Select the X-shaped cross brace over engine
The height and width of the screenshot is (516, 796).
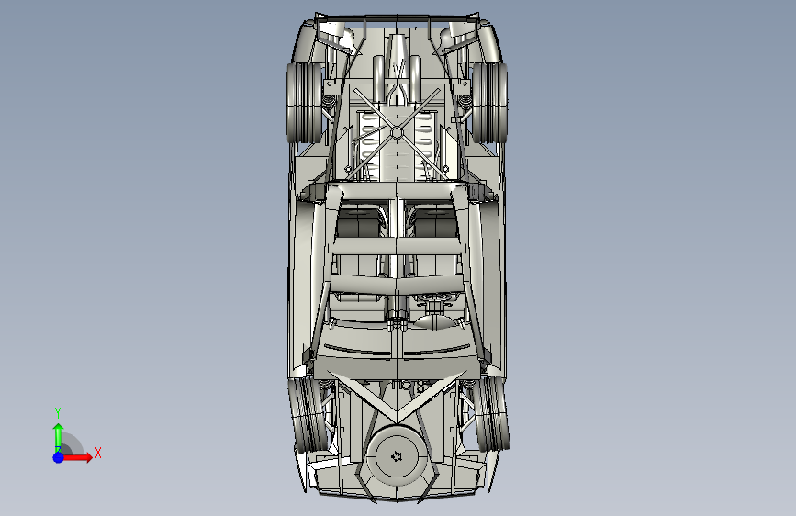[x=397, y=133]
